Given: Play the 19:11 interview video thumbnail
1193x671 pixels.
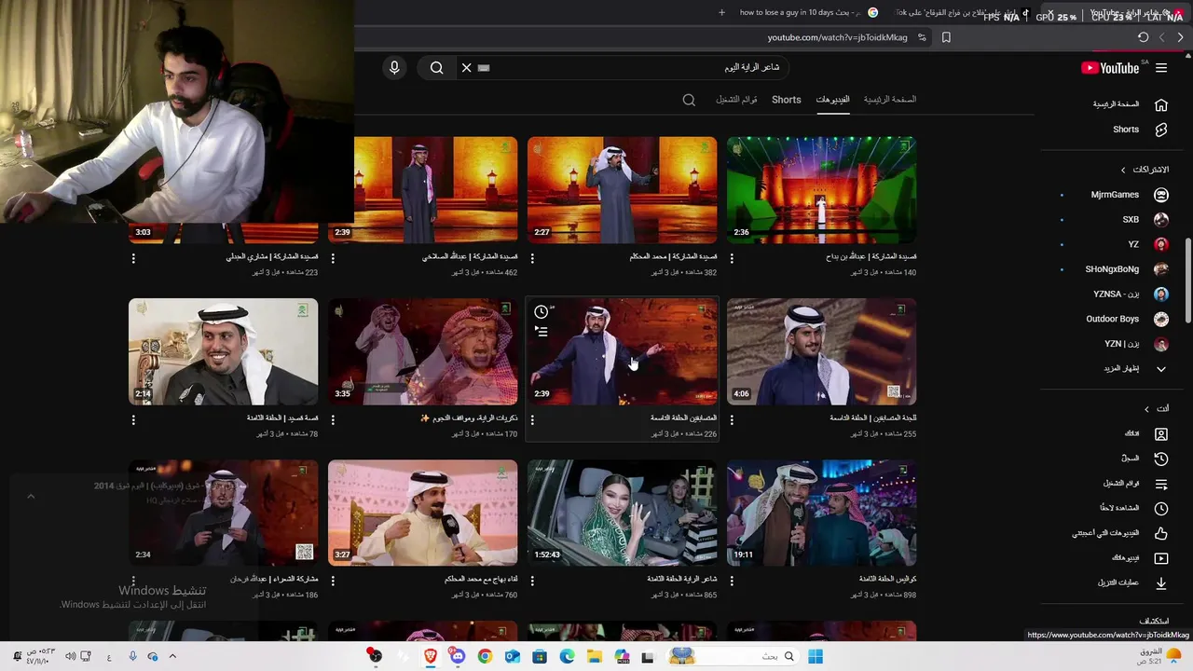Looking at the screenshot, I should coord(821,513).
